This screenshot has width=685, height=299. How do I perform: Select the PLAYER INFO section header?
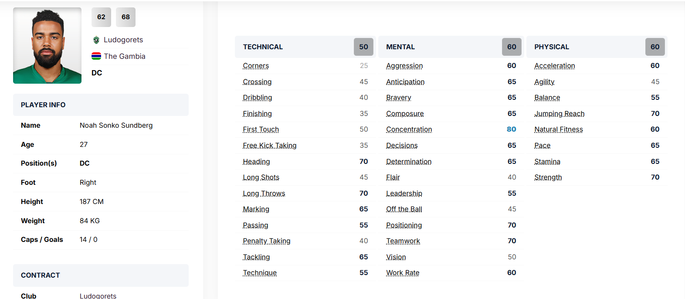(x=43, y=105)
